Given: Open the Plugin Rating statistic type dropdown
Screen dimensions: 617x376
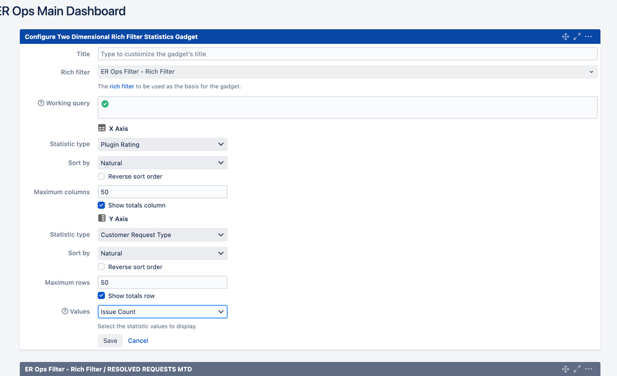Looking at the screenshot, I should (x=162, y=144).
